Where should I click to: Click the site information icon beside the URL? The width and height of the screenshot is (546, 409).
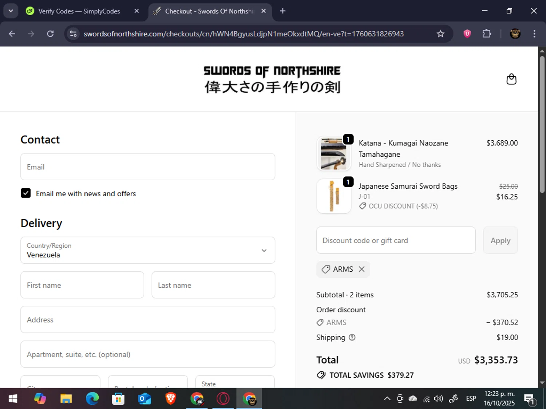click(73, 34)
